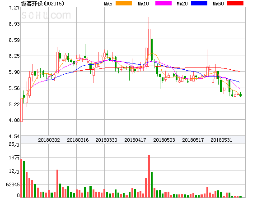The height and width of the screenshot is (198, 271).
Task: Click the 0 volume axis label
Action: (x=18, y=195)
